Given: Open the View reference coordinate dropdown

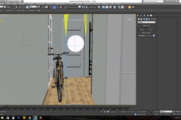Looking at the screenshot, I should click(33, 7).
